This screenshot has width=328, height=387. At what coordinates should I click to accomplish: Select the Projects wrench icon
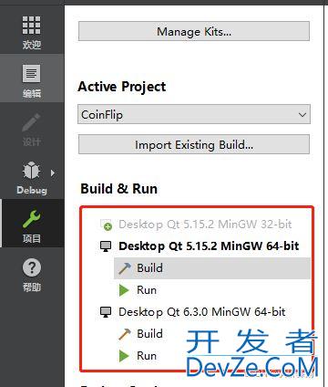[x=31, y=219]
